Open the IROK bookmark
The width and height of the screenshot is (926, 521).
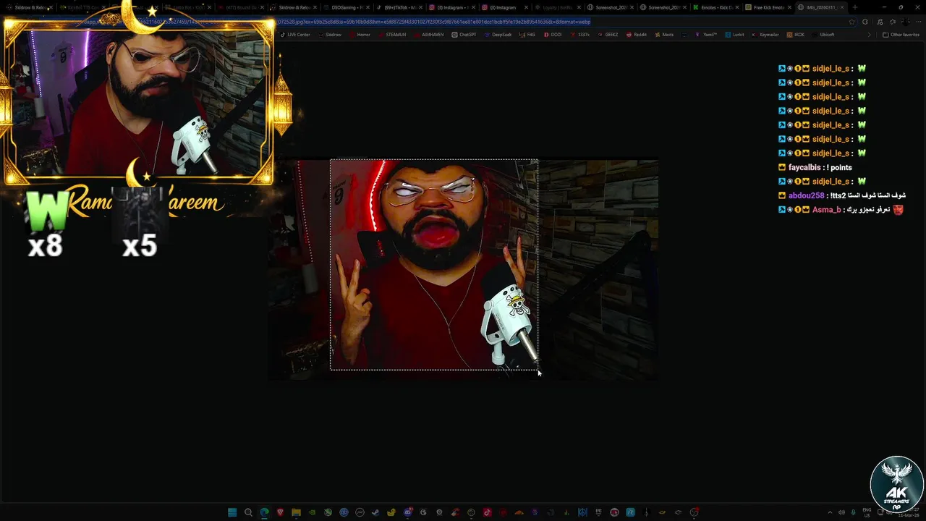coord(796,35)
